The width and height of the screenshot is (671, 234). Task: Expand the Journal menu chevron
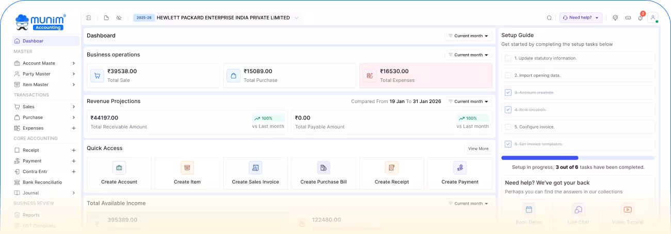pos(74,193)
